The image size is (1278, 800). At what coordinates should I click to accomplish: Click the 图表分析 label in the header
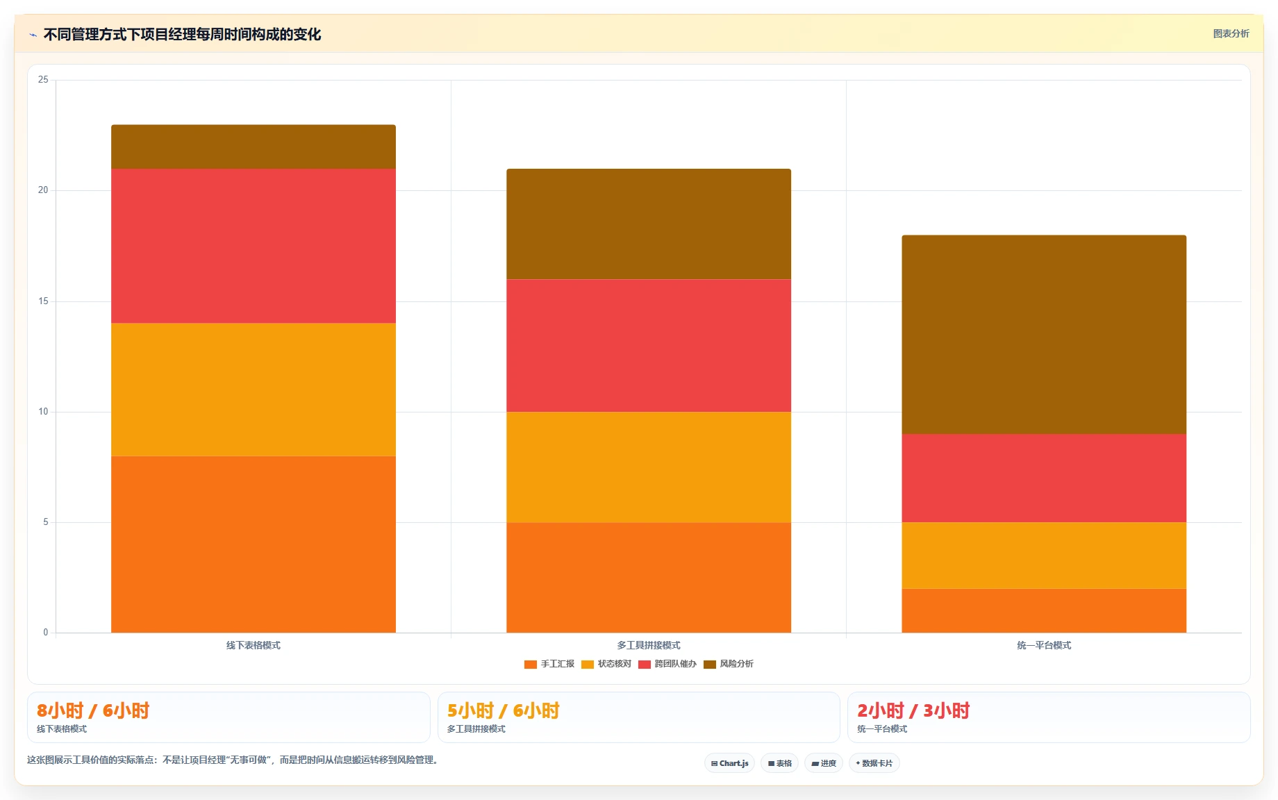(1231, 33)
